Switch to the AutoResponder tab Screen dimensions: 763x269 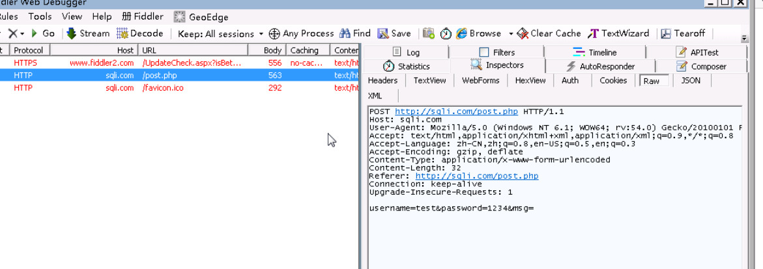[x=601, y=66]
